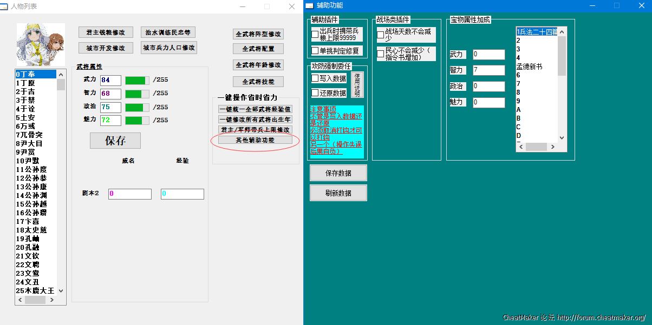The width and height of the screenshot is (652, 325).
Task: Click up arrow of treasure list scrollbar
Action: click(x=562, y=31)
